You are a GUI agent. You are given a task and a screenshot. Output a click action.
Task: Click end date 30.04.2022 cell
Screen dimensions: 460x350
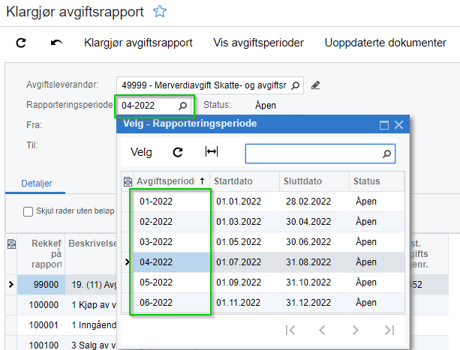point(314,222)
